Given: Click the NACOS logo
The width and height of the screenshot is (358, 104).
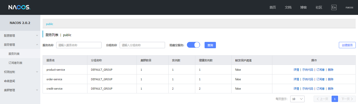Looking at the screenshot, I should tap(19, 7).
